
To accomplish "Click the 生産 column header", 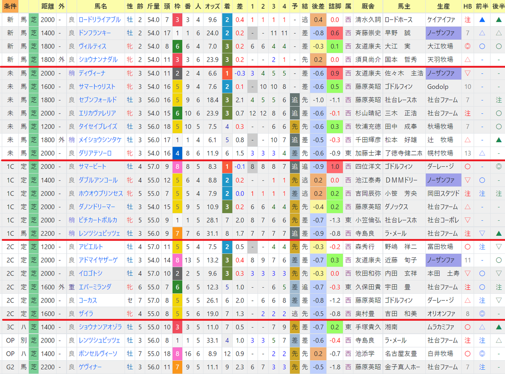I will [443, 6].
